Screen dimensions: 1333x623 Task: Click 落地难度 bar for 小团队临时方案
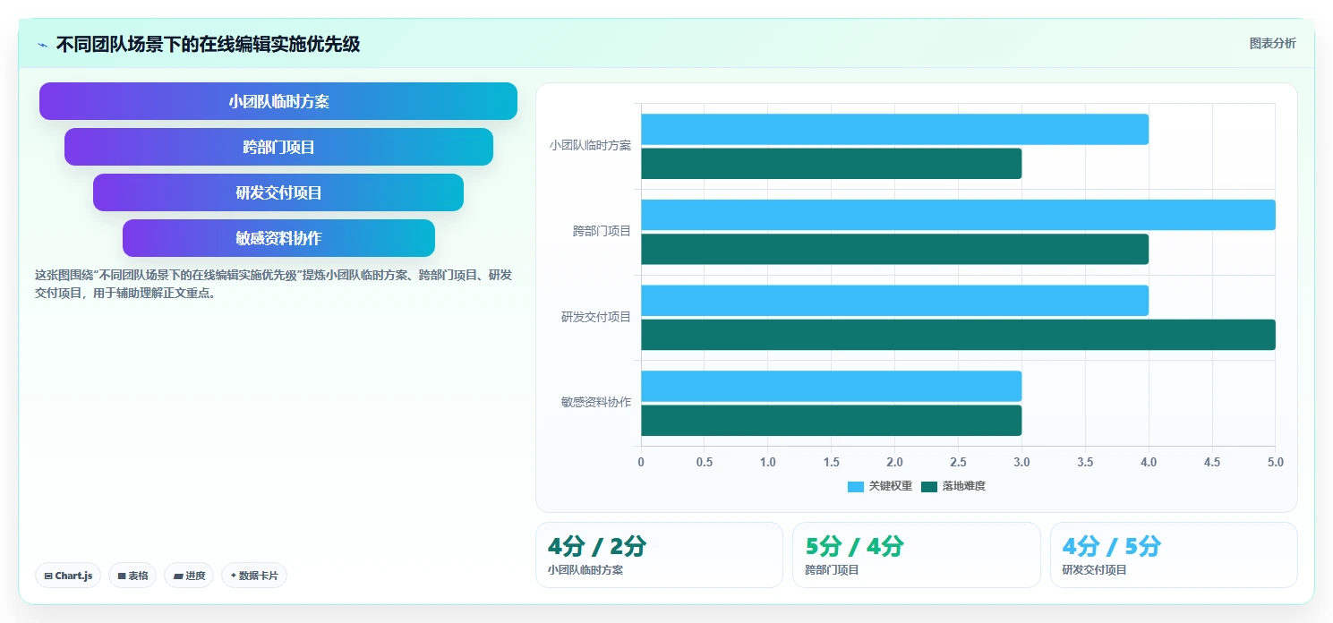click(x=831, y=163)
